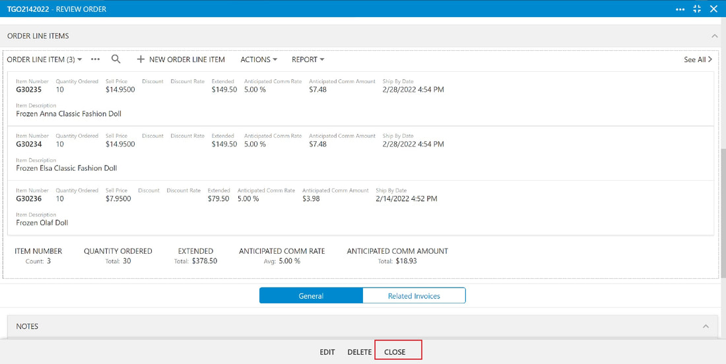Image resolution: width=726 pixels, height=364 pixels.
Task: Open the three-dot menu beside Order Line Item
Action: (x=96, y=59)
